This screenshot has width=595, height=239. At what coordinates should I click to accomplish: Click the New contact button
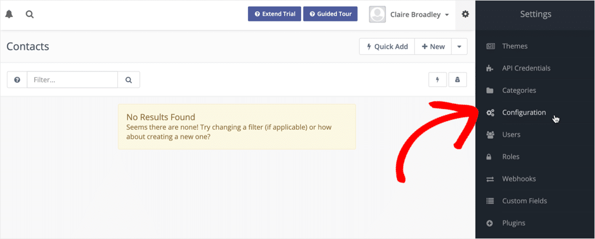click(x=433, y=46)
